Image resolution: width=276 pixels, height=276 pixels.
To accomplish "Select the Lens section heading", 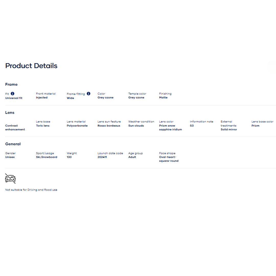I will (x=10, y=112).
